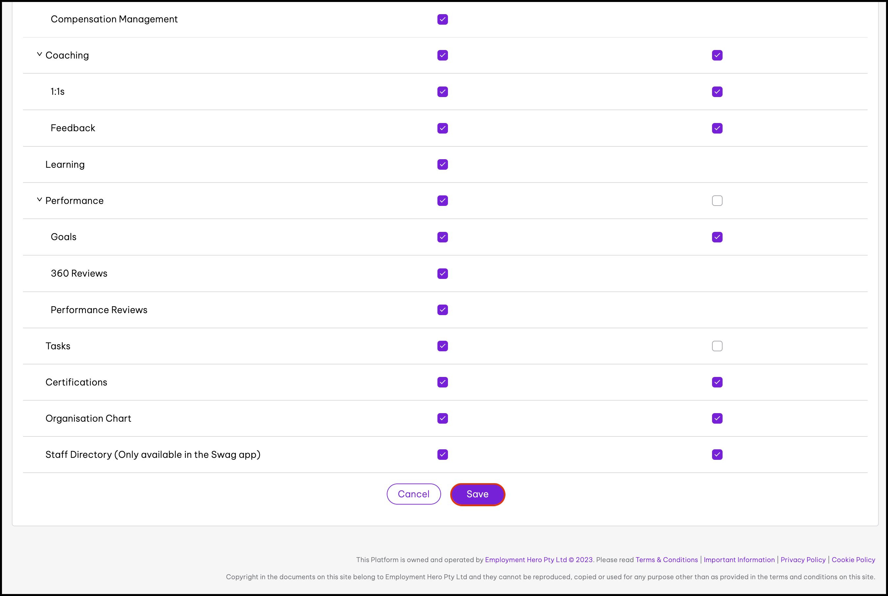Uncheck second-column checkbox for Certifications
Screen dimensions: 888x596
click(717, 382)
